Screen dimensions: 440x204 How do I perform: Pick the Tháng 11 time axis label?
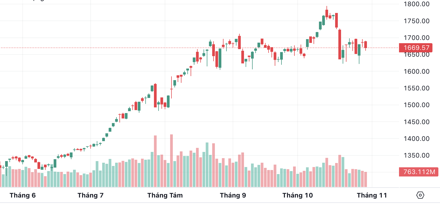point(372,195)
